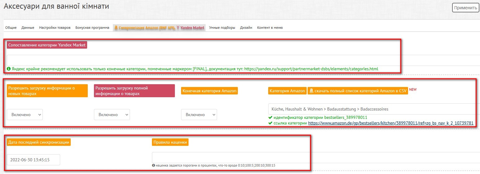Expand the new products loading dropdown
The image size is (480, 174).
(x=25, y=115)
